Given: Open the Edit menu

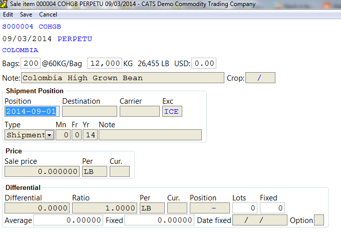Looking at the screenshot, I should (x=8, y=15).
